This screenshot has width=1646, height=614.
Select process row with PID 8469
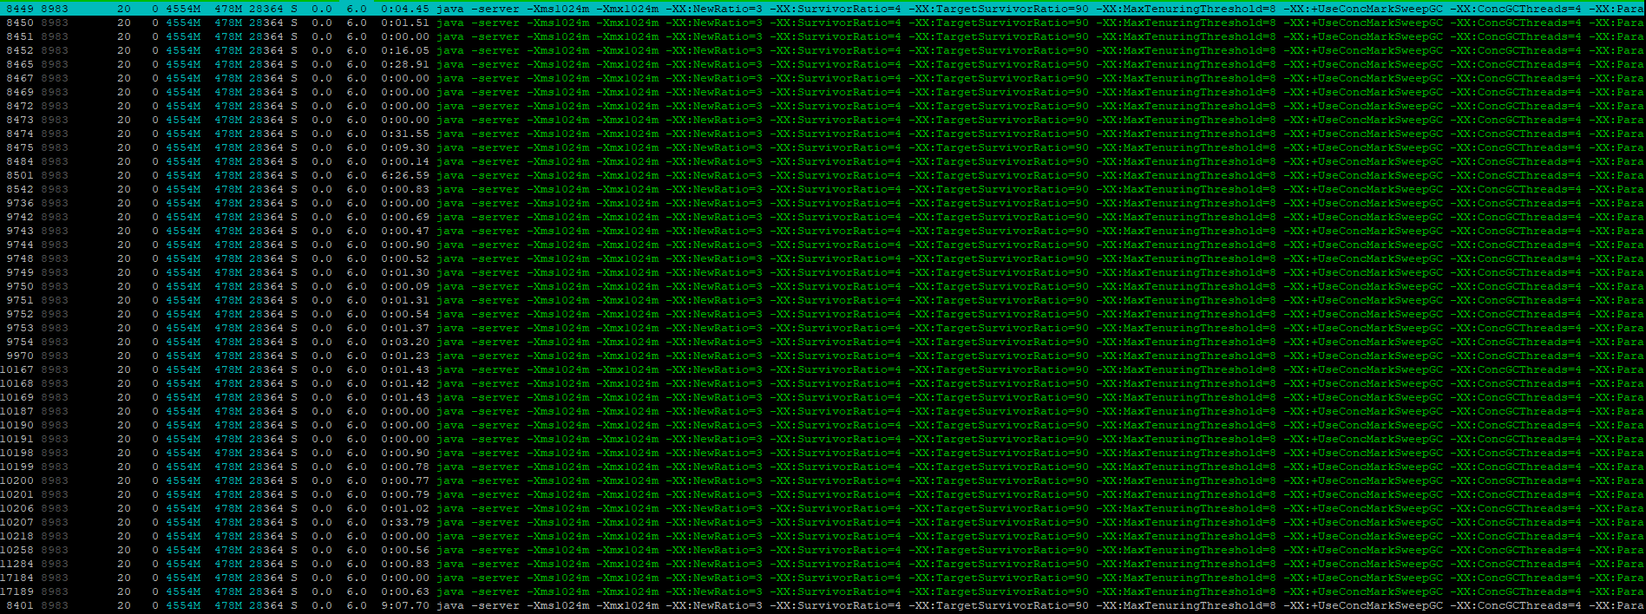[823, 92]
